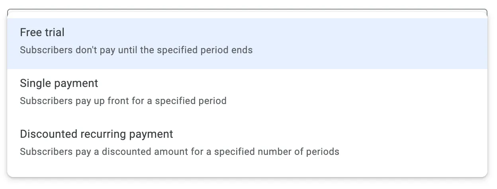
Task: Click the highlighted Free trial row
Action: 247,44
